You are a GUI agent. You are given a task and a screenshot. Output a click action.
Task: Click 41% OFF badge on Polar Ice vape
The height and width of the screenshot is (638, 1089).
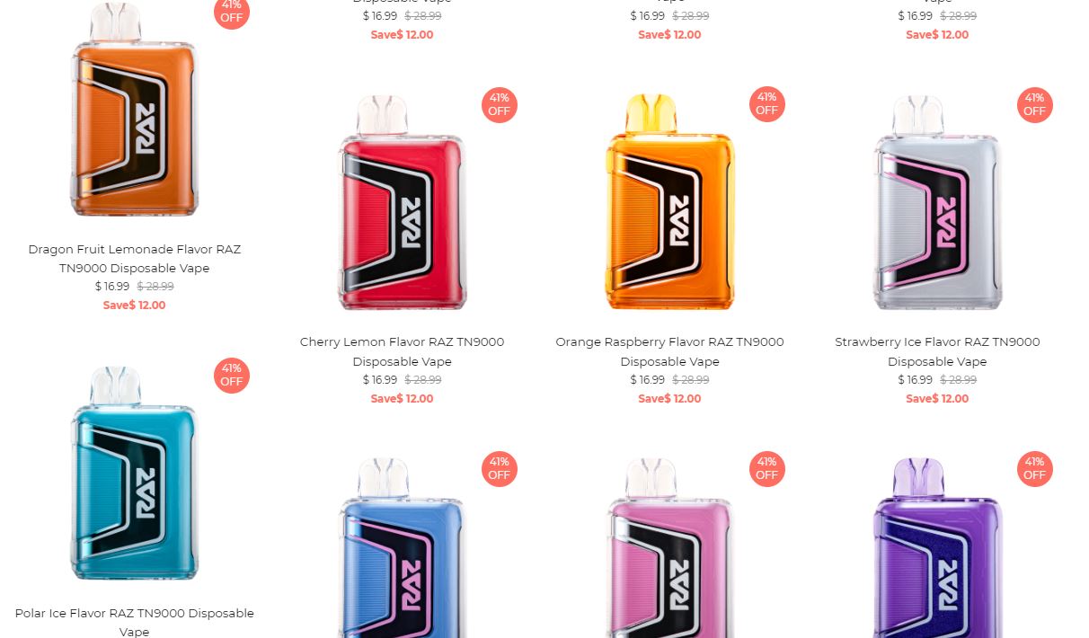coord(231,376)
